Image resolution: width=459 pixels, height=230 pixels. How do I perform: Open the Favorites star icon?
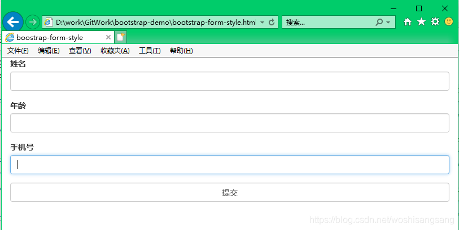tap(421, 21)
